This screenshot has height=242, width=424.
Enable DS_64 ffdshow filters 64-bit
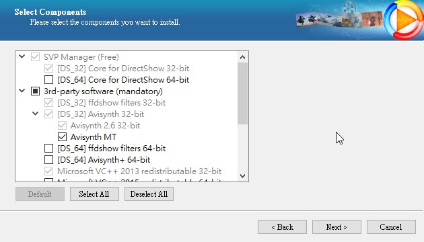tap(48, 149)
